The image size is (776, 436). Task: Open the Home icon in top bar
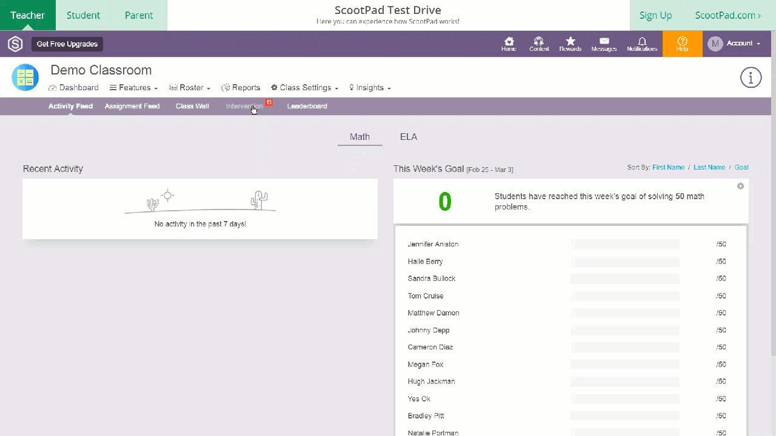(x=509, y=44)
